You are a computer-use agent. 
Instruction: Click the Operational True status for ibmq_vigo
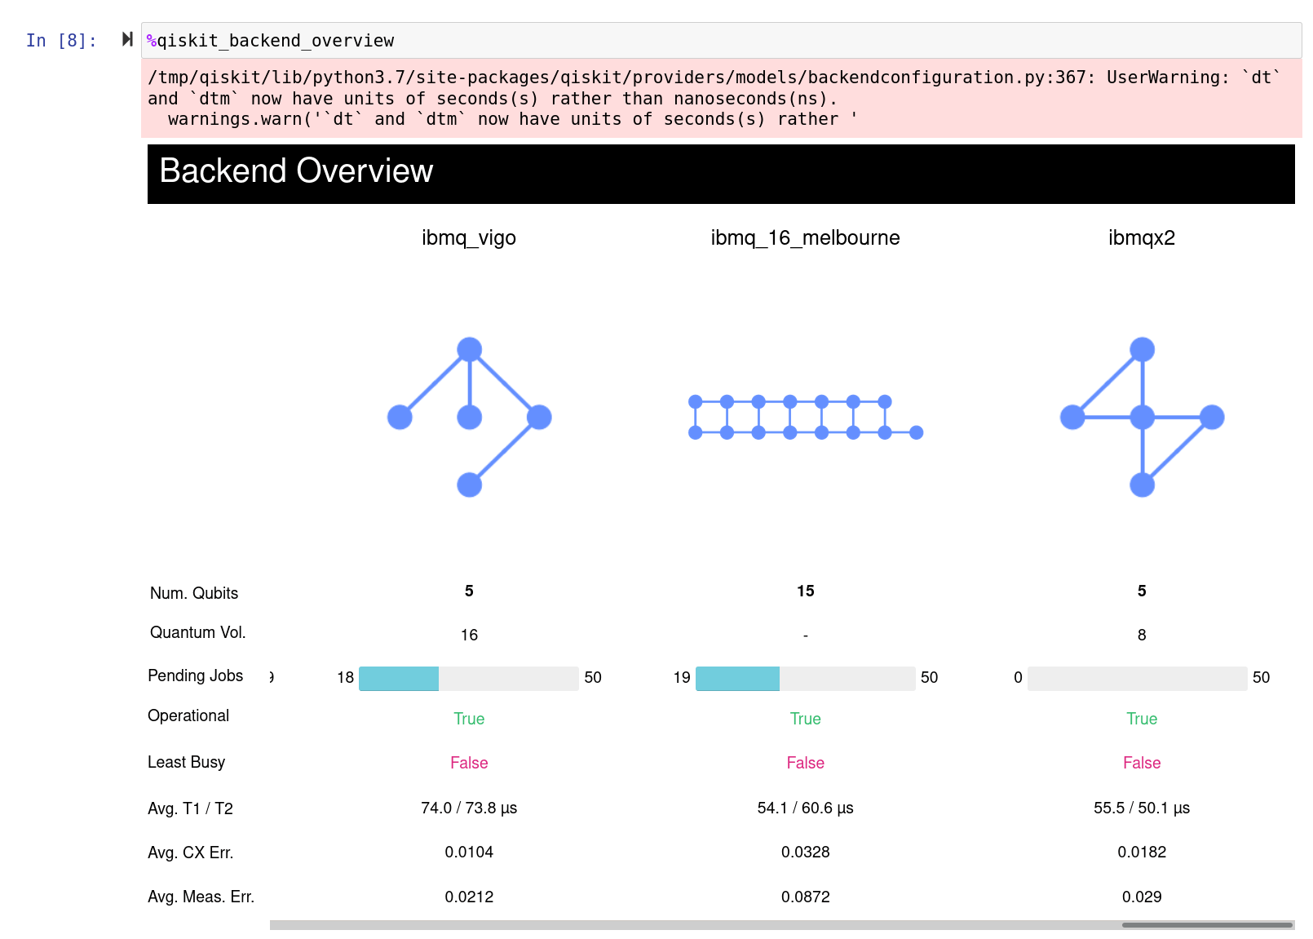(x=469, y=719)
